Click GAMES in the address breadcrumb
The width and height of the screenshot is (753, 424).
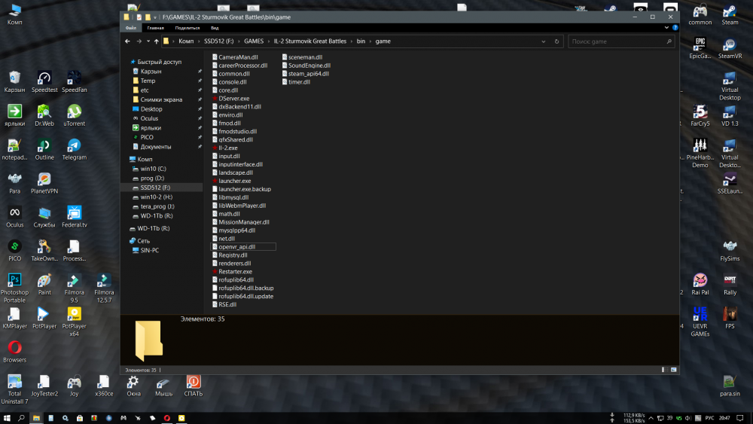pyautogui.click(x=254, y=41)
